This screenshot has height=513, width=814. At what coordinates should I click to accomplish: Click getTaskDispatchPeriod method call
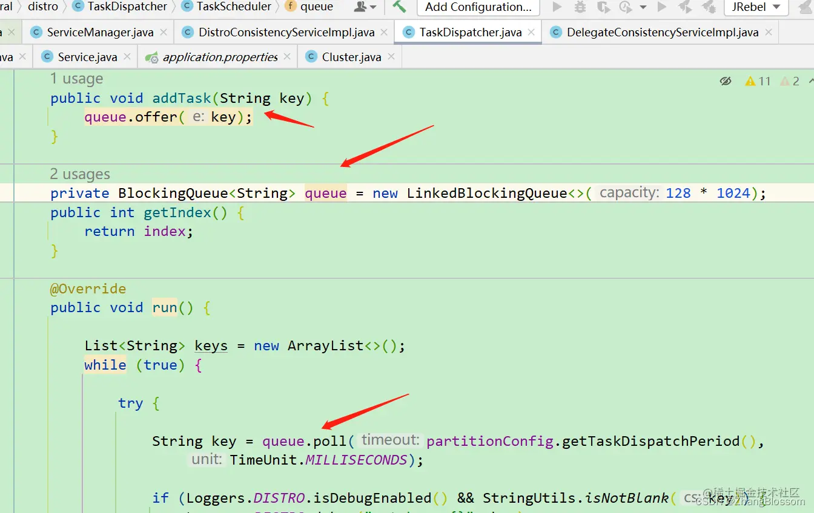point(651,441)
